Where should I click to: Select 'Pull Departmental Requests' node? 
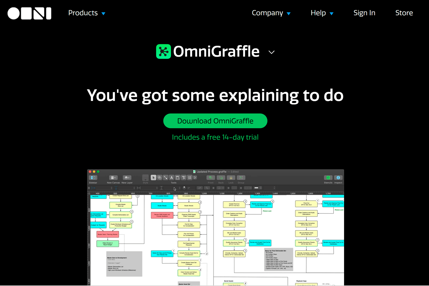pyautogui.click(x=189, y=244)
